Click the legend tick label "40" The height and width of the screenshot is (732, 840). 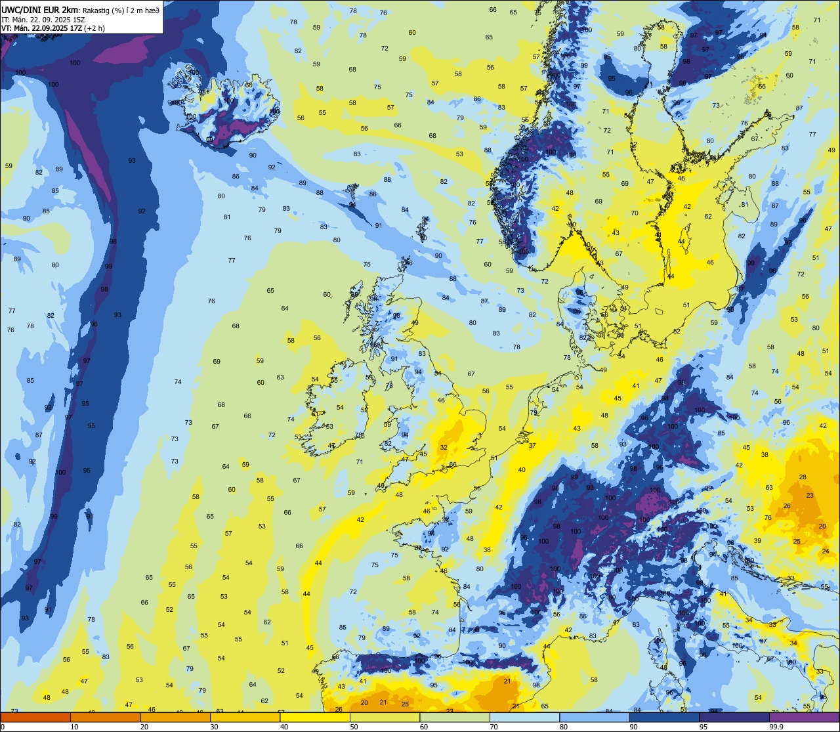[x=284, y=727]
